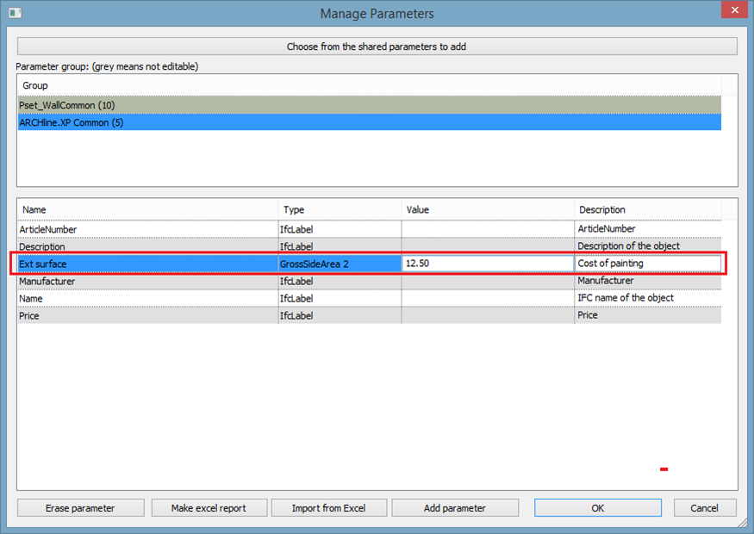
Task: Click the Group column header
Action: [369, 85]
